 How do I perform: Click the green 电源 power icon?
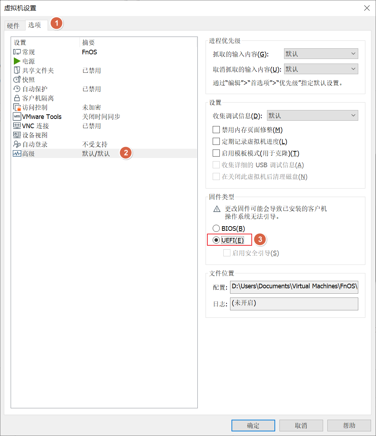17,61
